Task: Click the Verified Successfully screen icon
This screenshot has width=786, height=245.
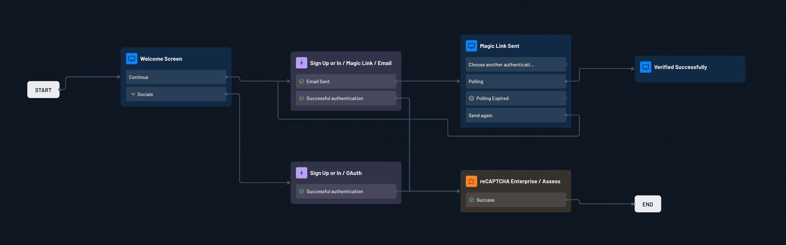Action: (645, 67)
